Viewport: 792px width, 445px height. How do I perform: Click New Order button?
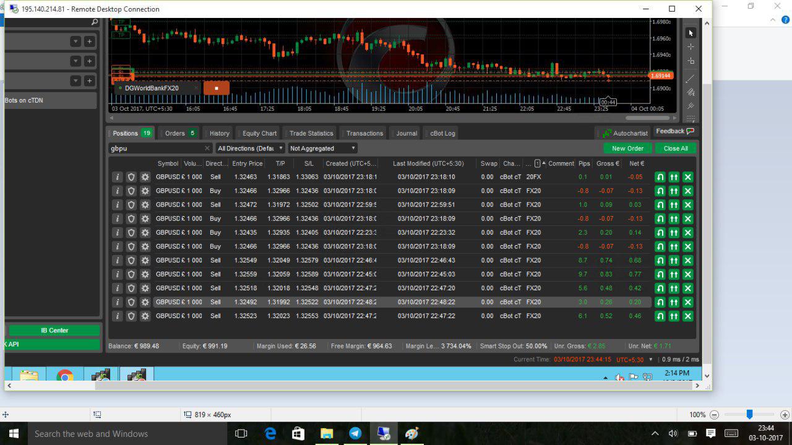627,149
